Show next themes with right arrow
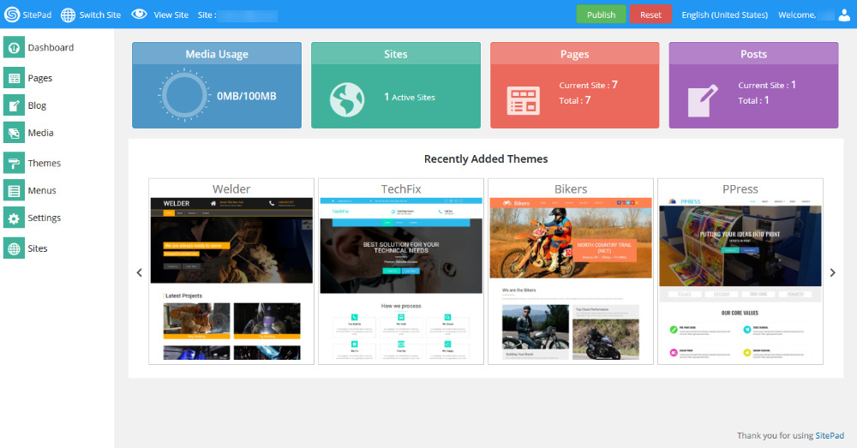This screenshot has height=448, width=857. 831,272
